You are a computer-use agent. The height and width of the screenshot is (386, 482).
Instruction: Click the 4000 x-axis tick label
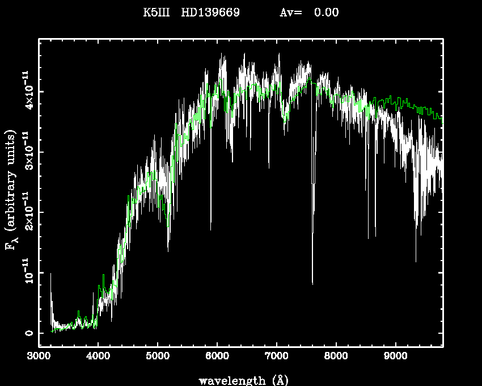[x=98, y=356]
